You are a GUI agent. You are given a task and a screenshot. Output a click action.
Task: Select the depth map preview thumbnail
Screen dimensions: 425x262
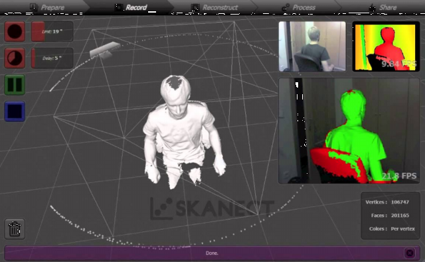coord(386,46)
